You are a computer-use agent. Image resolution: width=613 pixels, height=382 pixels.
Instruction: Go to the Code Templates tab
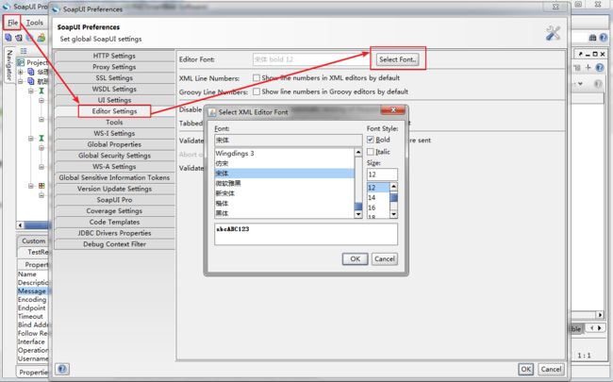pyautogui.click(x=114, y=222)
